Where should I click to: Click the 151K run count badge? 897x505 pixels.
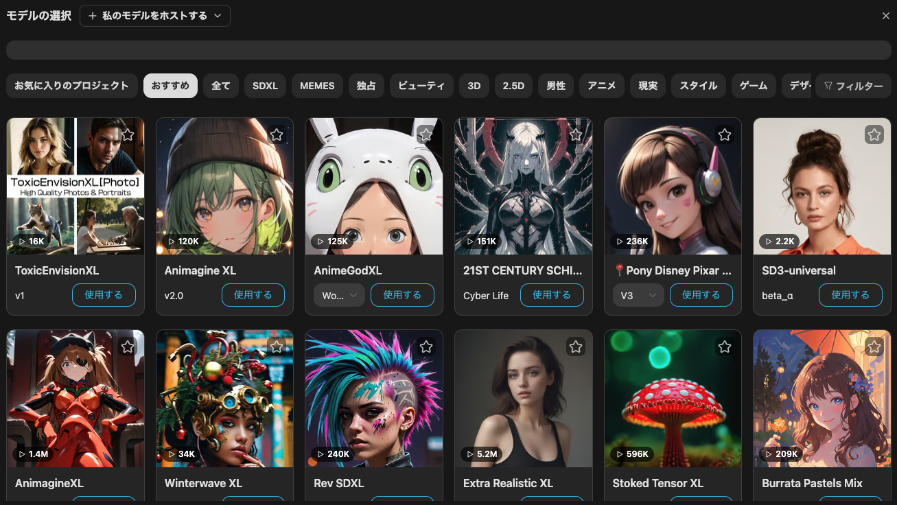[482, 242]
